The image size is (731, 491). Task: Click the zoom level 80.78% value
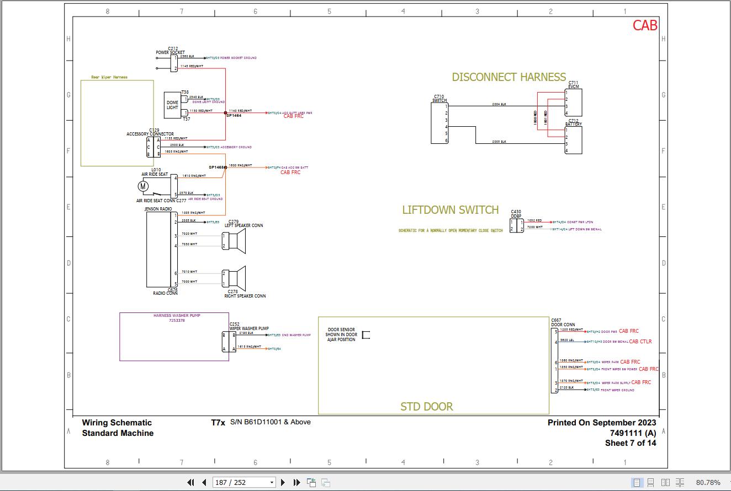click(x=708, y=482)
